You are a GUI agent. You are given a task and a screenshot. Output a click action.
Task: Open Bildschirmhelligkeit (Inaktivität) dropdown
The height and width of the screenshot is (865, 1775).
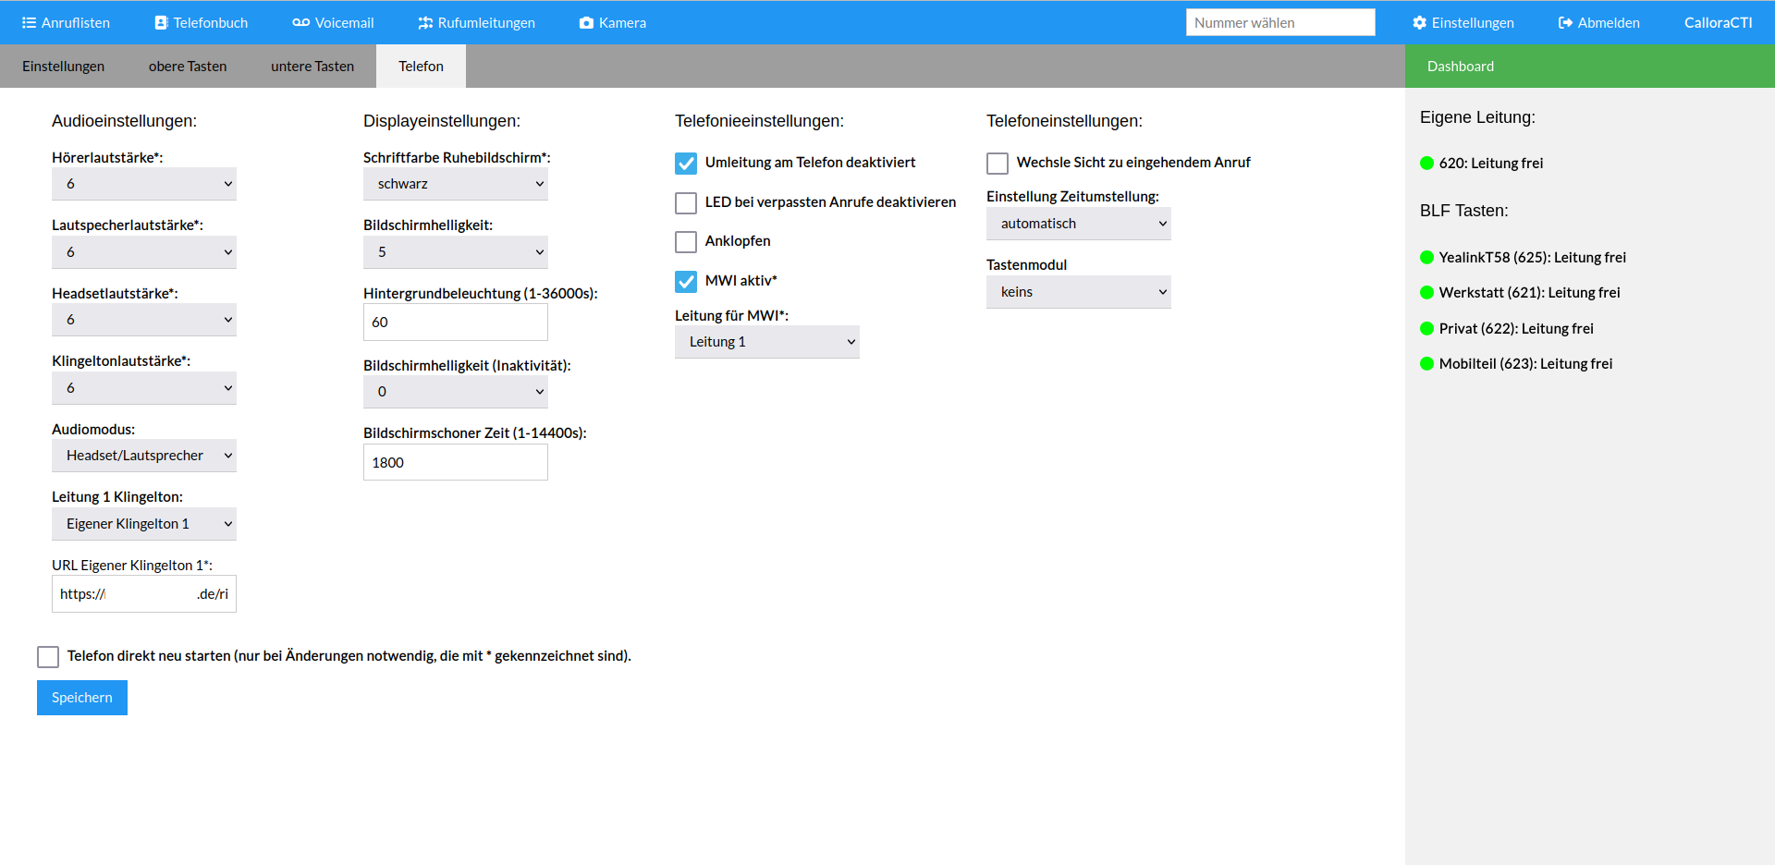pyautogui.click(x=456, y=392)
